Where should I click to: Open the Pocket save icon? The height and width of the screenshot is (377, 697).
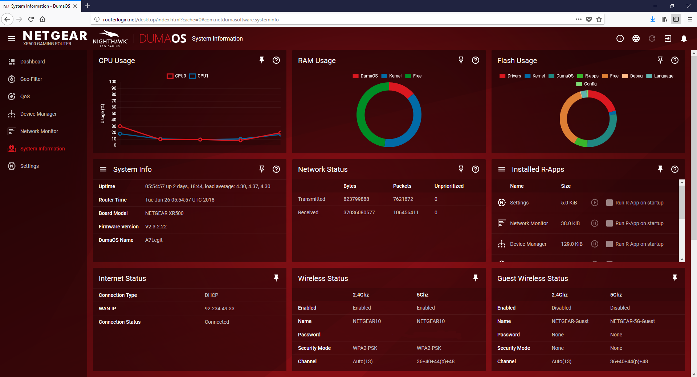pyautogui.click(x=589, y=19)
